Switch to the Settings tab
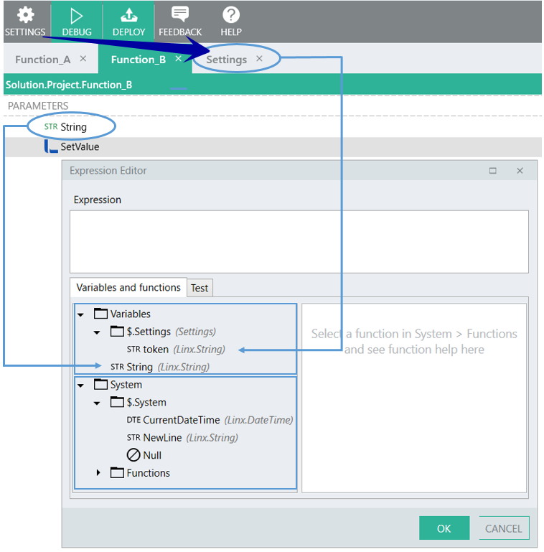Screen dimensions: 544x552 pos(226,60)
